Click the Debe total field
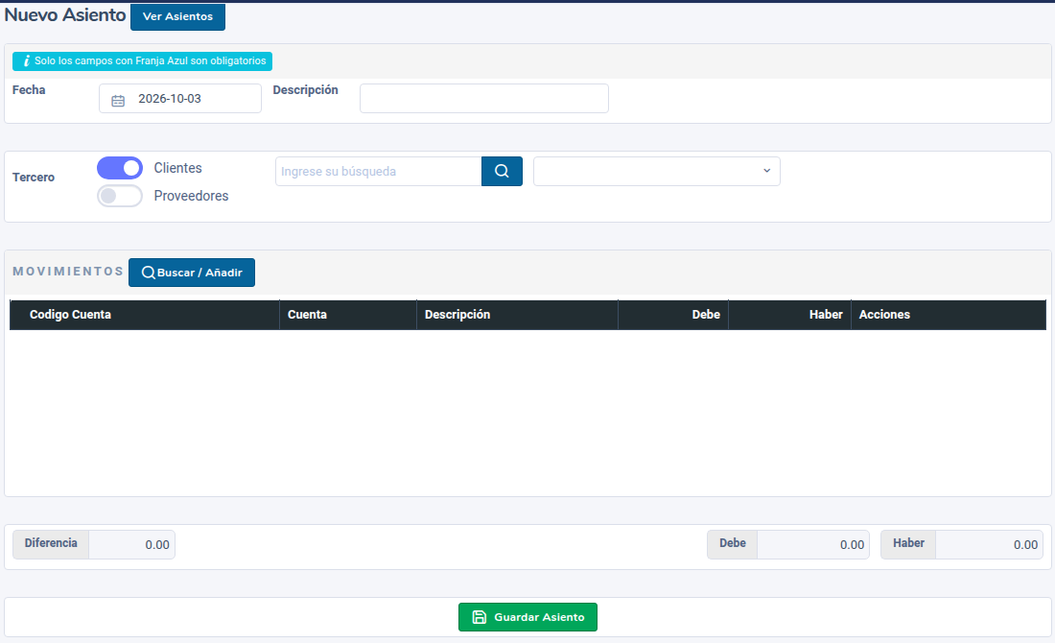This screenshot has height=643, width=1055. (813, 545)
